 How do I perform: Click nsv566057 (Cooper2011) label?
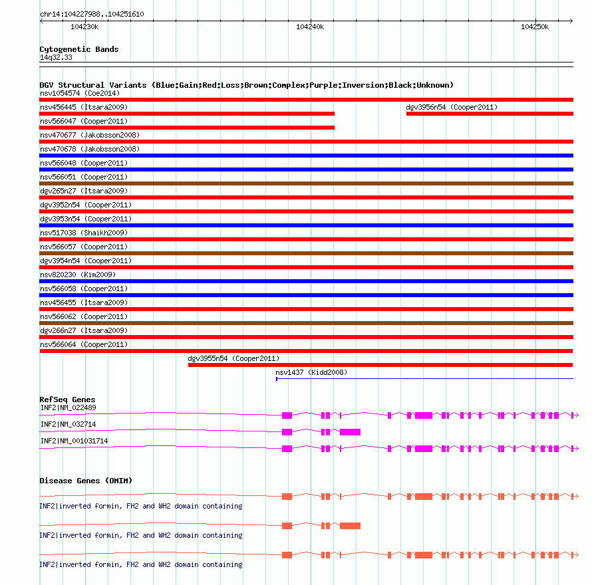(84, 247)
